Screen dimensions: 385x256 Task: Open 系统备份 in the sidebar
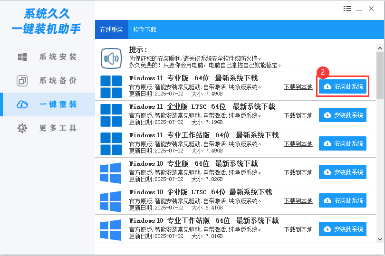(x=48, y=81)
